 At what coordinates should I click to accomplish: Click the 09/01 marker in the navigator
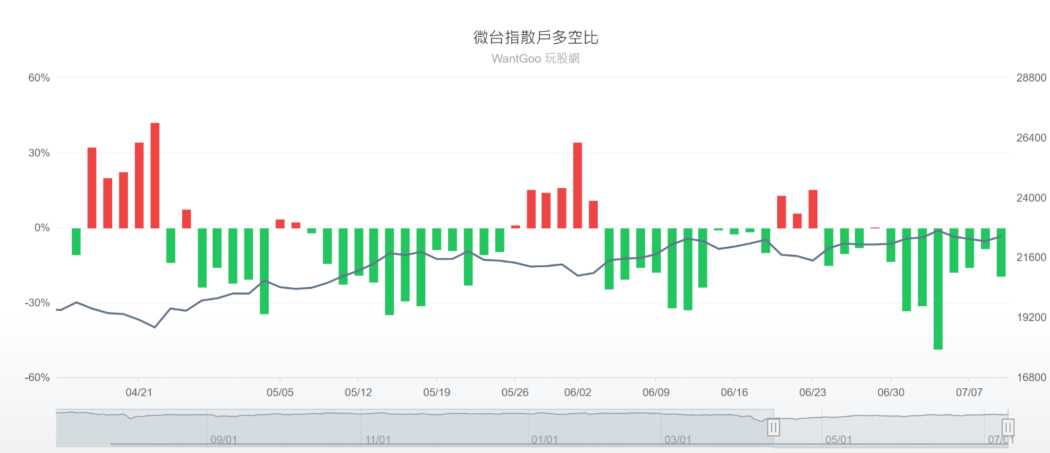pos(224,440)
